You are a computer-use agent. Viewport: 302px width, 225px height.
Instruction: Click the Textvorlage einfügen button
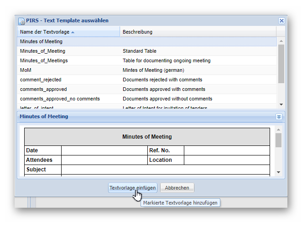click(x=133, y=188)
